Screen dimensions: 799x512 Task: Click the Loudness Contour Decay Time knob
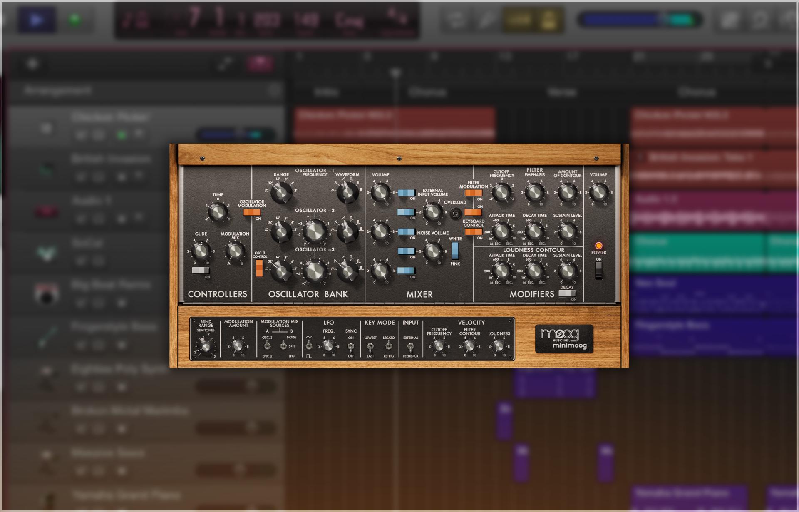click(534, 270)
